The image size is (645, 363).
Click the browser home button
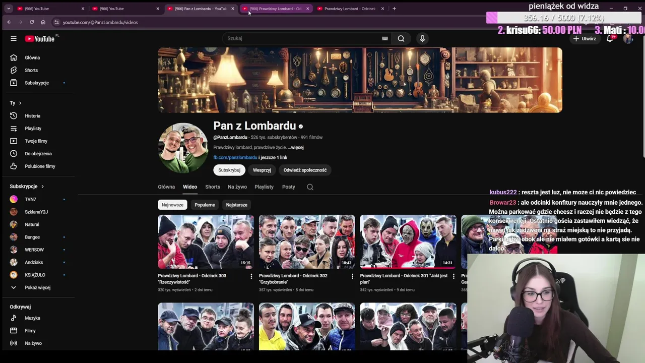(x=43, y=22)
